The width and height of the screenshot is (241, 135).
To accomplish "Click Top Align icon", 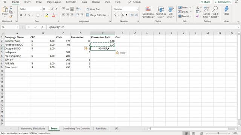I will click(64, 9).
